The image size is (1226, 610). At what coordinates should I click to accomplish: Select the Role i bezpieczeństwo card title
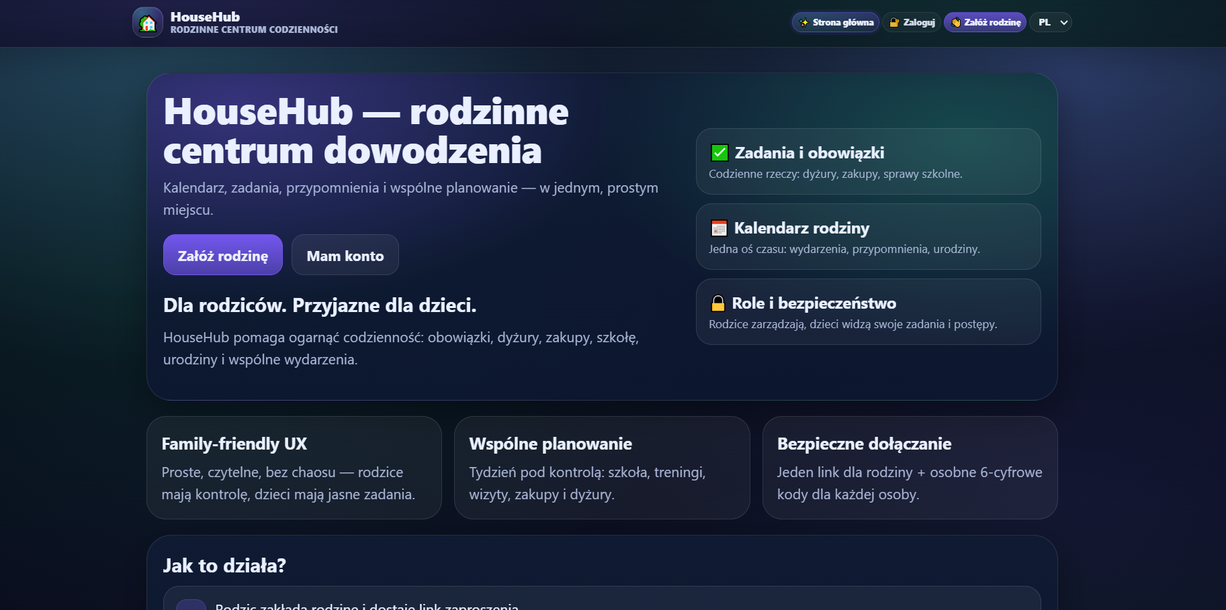tap(814, 303)
